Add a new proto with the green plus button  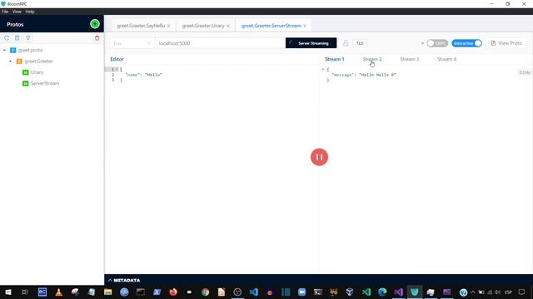click(95, 24)
